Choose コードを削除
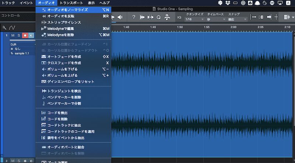Image resolution: width=295 pixels, height=163 pixels. 73,119
